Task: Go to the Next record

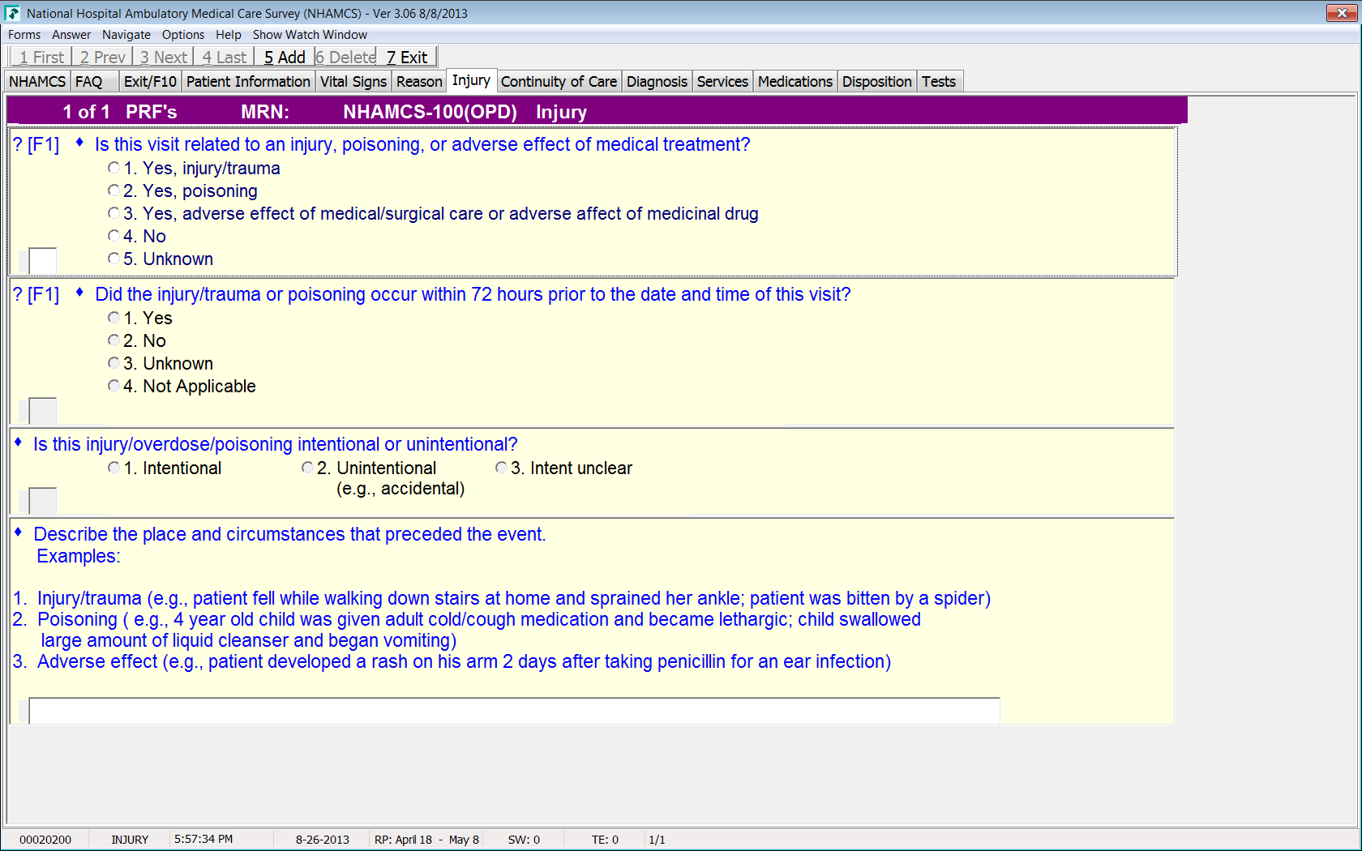Action: click(x=163, y=57)
